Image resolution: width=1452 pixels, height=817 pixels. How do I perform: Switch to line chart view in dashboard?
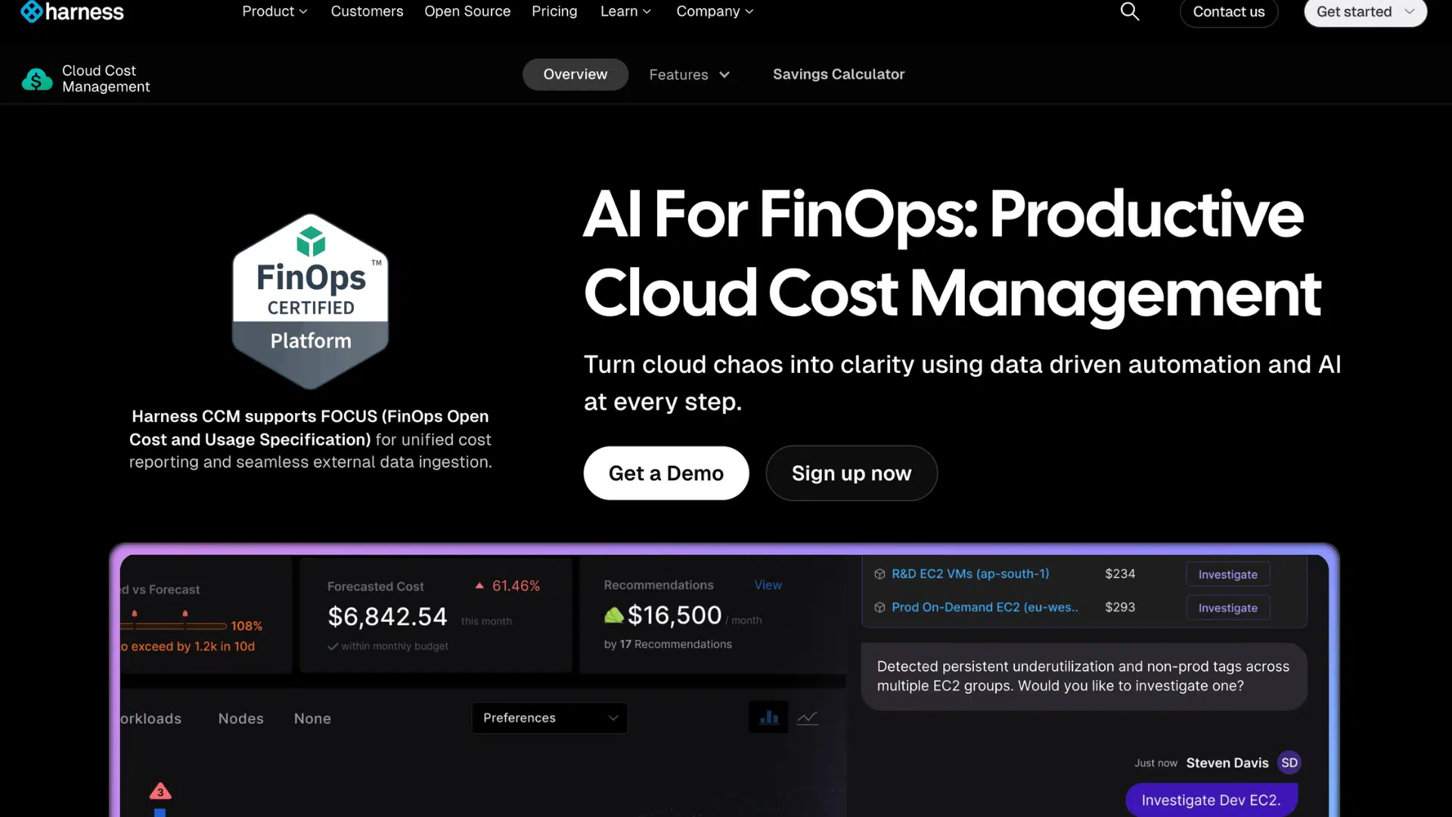pyautogui.click(x=807, y=717)
